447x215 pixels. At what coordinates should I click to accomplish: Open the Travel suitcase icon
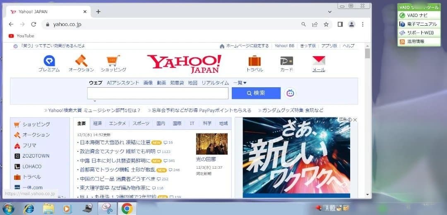pyautogui.click(x=255, y=61)
